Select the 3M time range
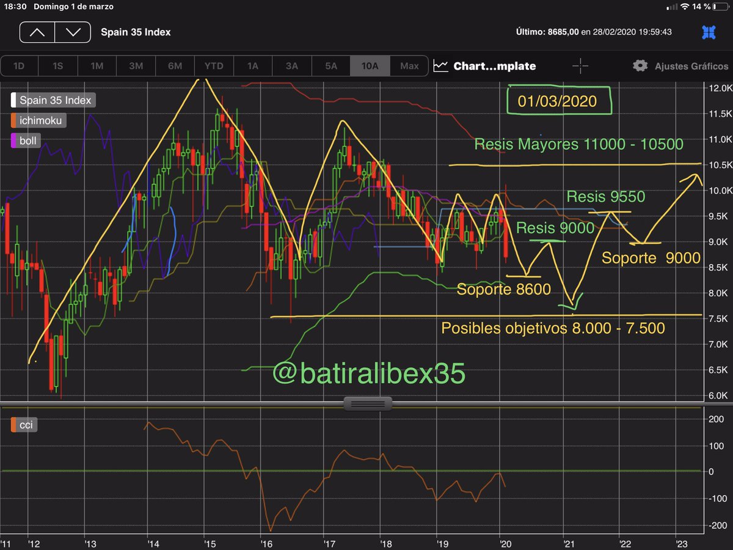Viewport: 733px width, 550px height. pos(136,66)
